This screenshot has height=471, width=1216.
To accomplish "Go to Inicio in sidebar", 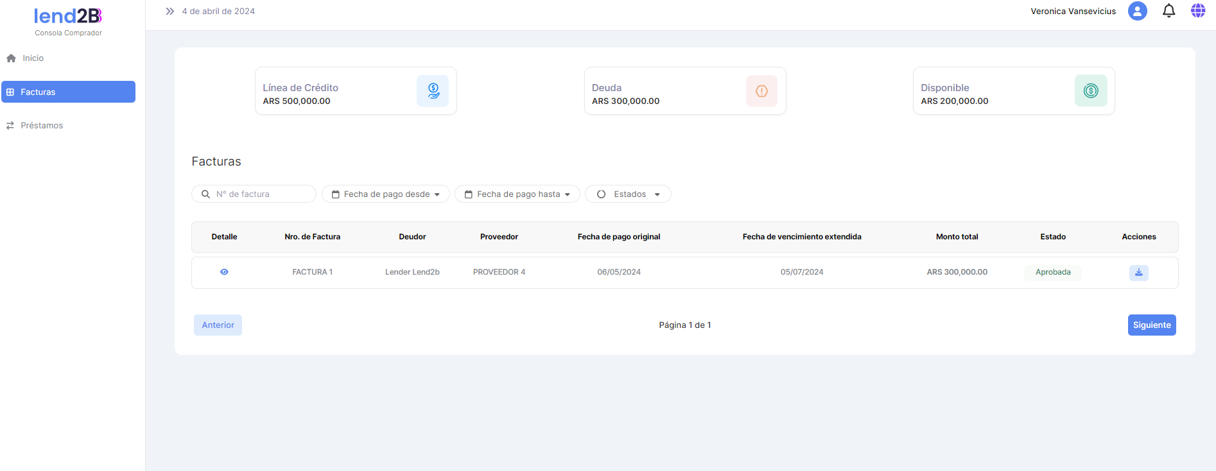I will click(33, 58).
